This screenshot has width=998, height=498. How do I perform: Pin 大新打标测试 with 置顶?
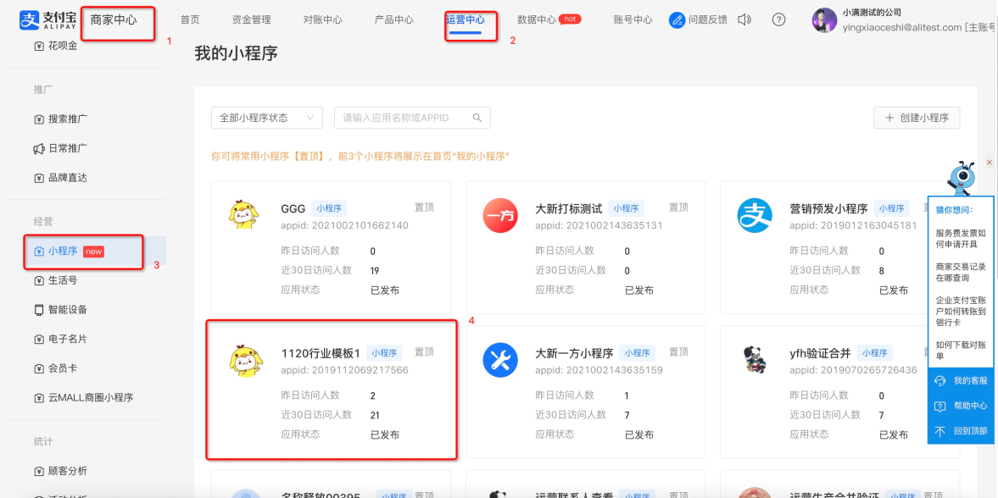tap(678, 207)
